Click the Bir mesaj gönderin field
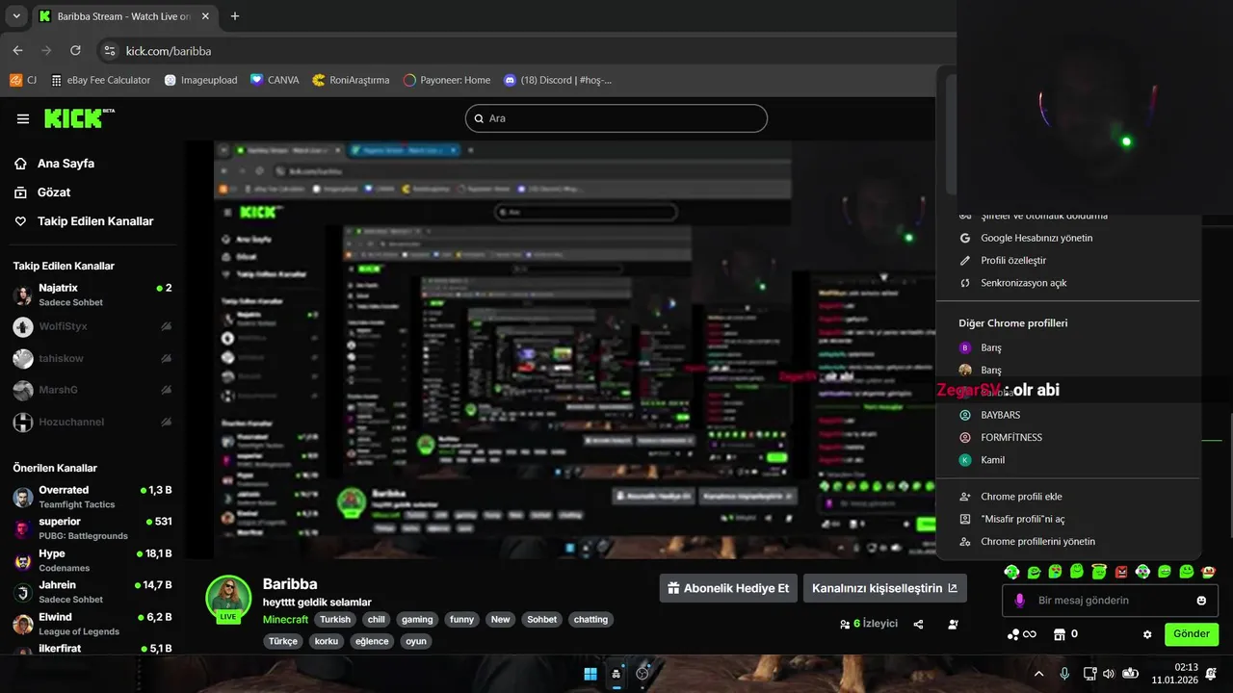Viewport: 1233px width, 693px height. tap(1111, 601)
